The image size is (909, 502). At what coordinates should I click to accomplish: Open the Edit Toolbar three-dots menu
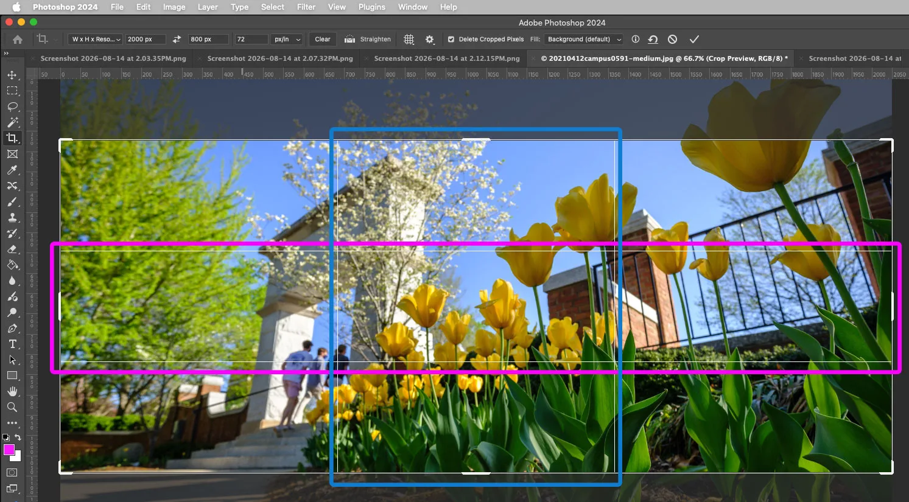tap(12, 423)
